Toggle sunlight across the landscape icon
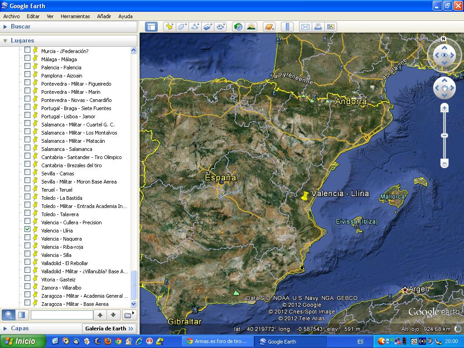The image size is (464, 348). 251,27
